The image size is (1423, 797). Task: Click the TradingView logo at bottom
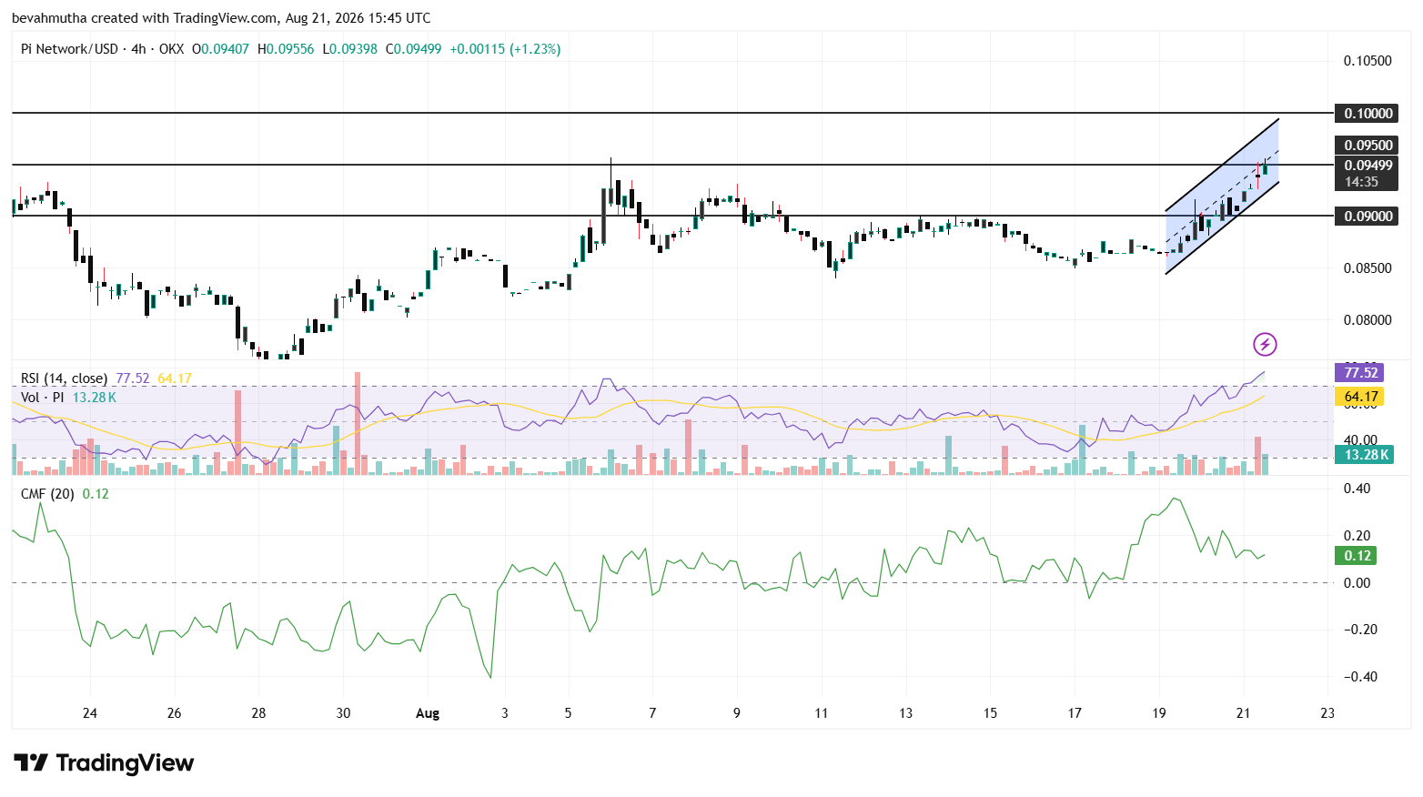(104, 762)
